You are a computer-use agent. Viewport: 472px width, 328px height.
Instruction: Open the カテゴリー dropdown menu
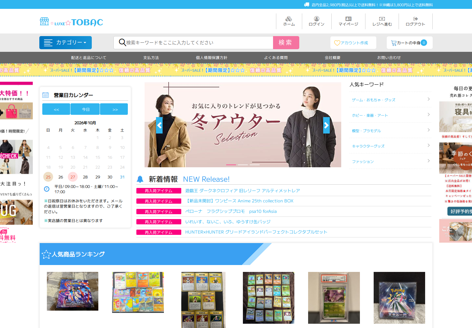(x=66, y=43)
